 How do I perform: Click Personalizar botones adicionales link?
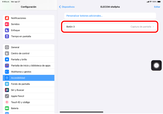point(84,16)
